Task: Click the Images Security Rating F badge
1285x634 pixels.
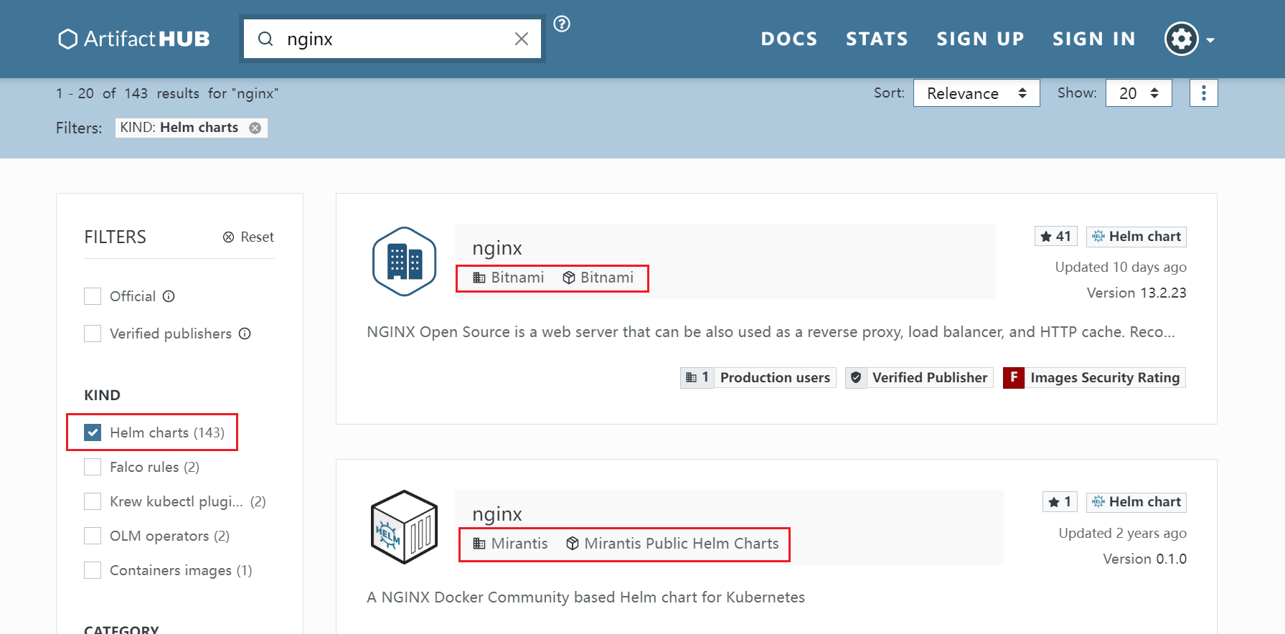Action: (x=1094, y=378)
